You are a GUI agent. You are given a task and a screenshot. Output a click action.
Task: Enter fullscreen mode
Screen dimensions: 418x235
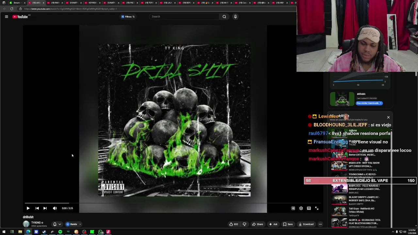(317, 208)
